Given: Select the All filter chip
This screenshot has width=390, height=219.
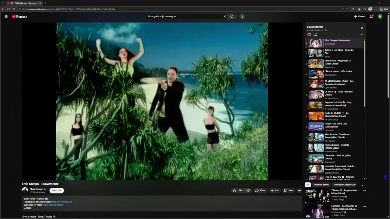Looking at the screenshot, I should (x=307, y=185).
